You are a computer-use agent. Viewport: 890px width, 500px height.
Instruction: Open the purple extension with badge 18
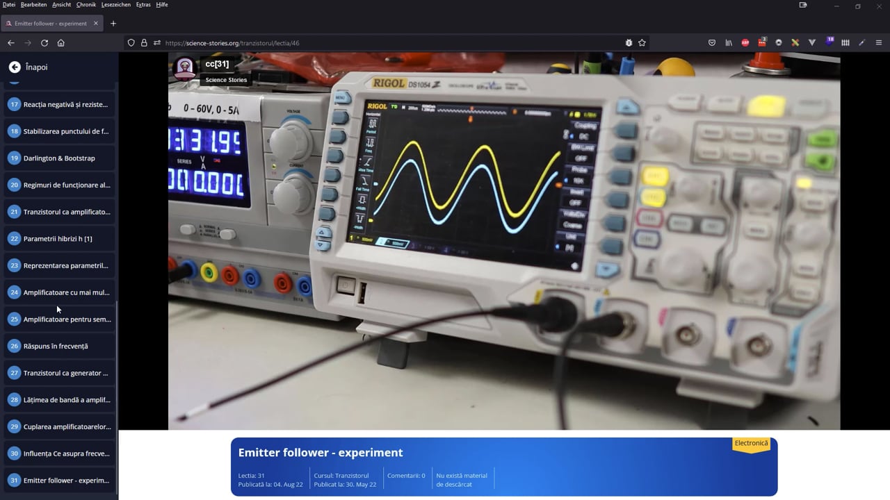[829, 42]
